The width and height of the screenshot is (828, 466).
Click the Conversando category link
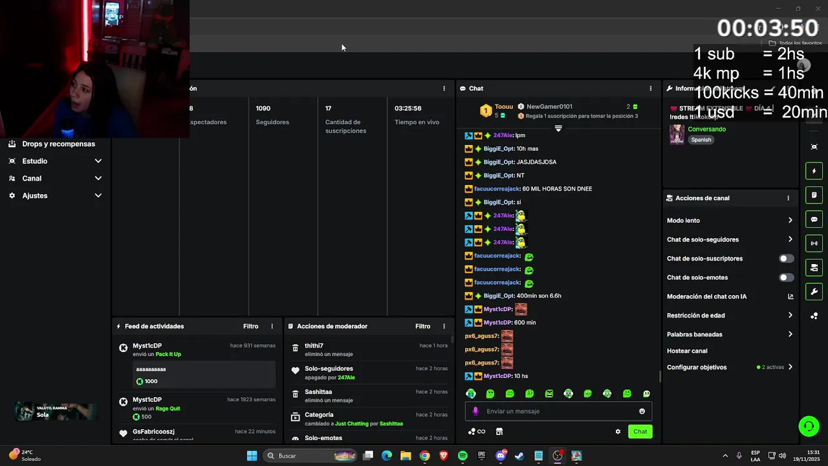(706, 129)
